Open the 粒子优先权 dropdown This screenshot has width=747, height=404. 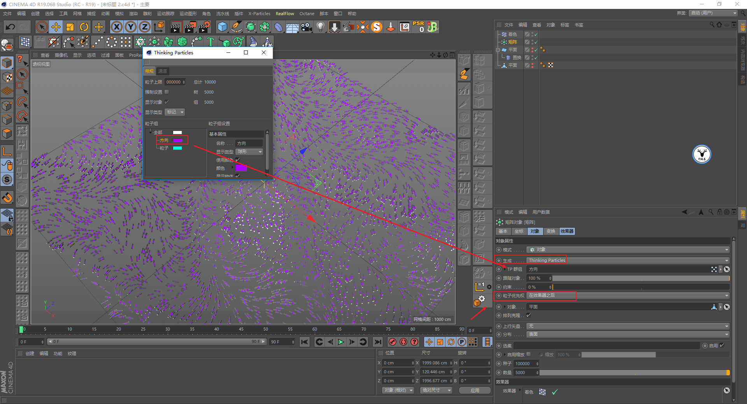point(628,296)
